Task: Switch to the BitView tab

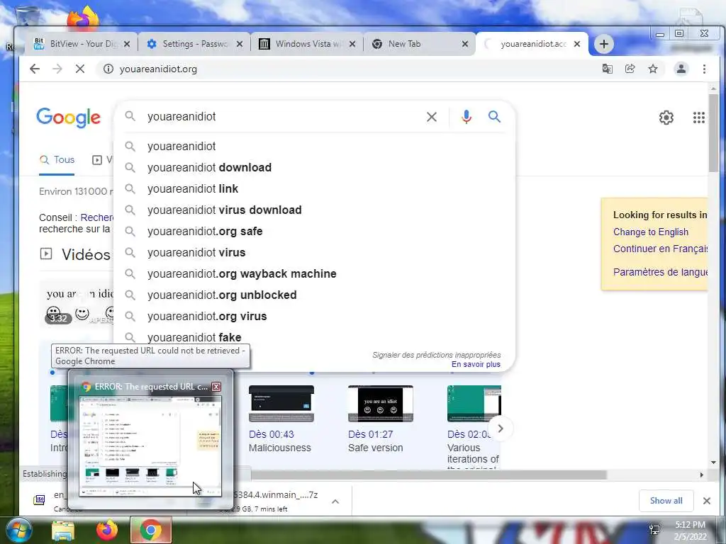Action: point(82,44)
